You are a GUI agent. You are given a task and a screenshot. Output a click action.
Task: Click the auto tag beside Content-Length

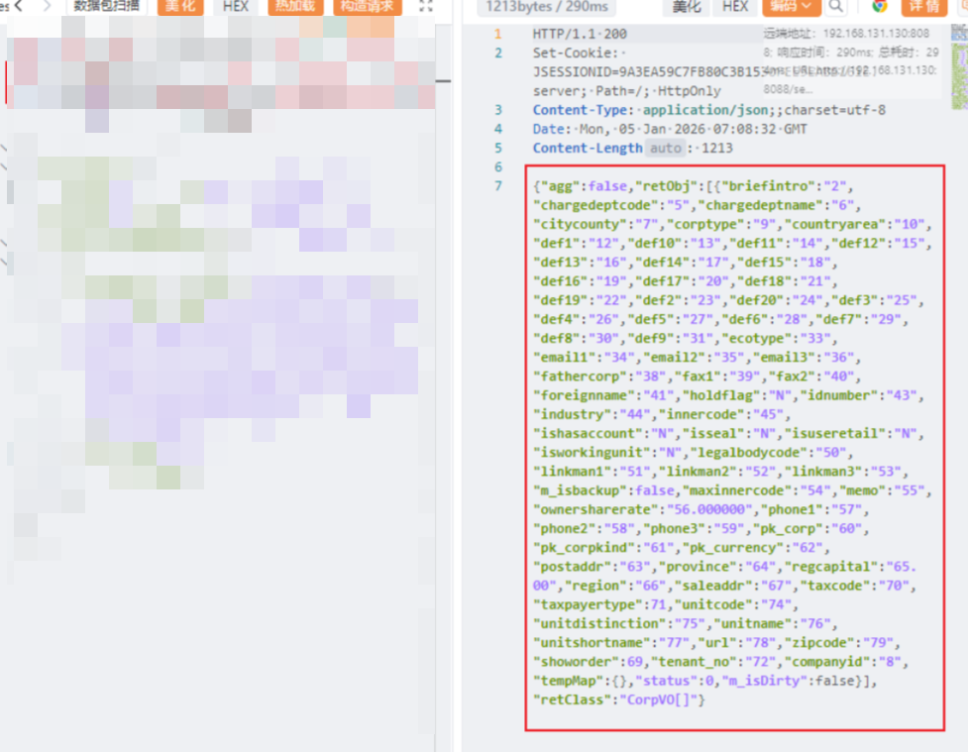tap(665, 148)
